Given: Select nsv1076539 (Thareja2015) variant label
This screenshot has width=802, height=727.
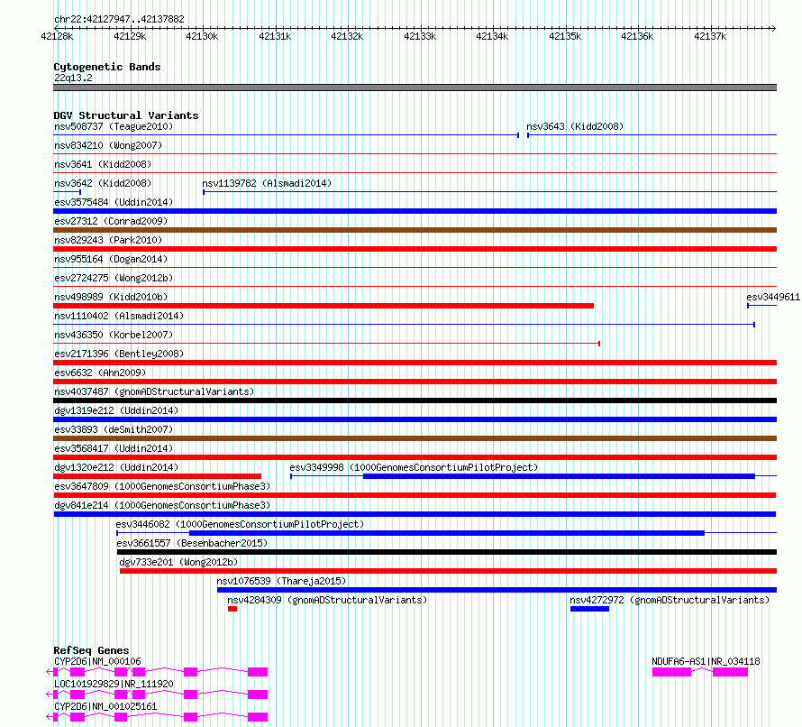Looking at the screenshot, I should point(281,581).
